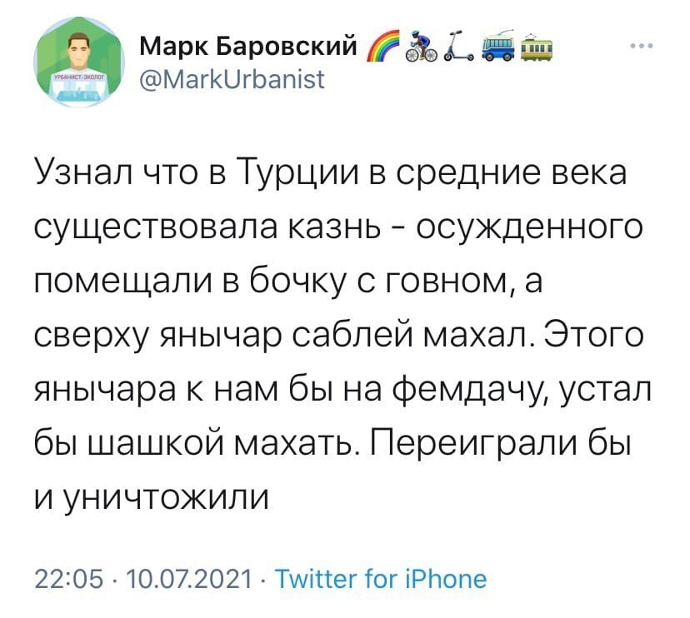Click the 10.07.2021 date
Viewport: 690px width, 618px height.
[190, 580]
